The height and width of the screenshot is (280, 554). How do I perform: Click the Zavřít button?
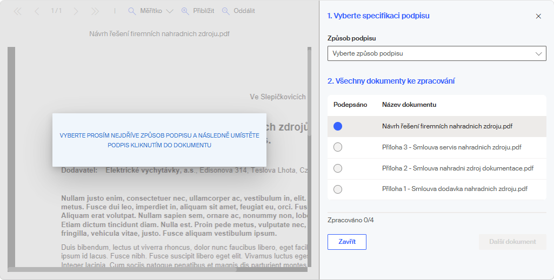pos(347,242)
